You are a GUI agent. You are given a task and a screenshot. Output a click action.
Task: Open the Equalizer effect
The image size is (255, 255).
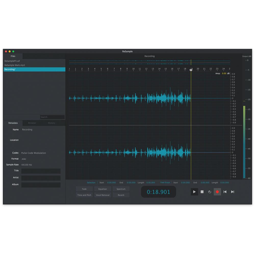(x=103, y=189)
